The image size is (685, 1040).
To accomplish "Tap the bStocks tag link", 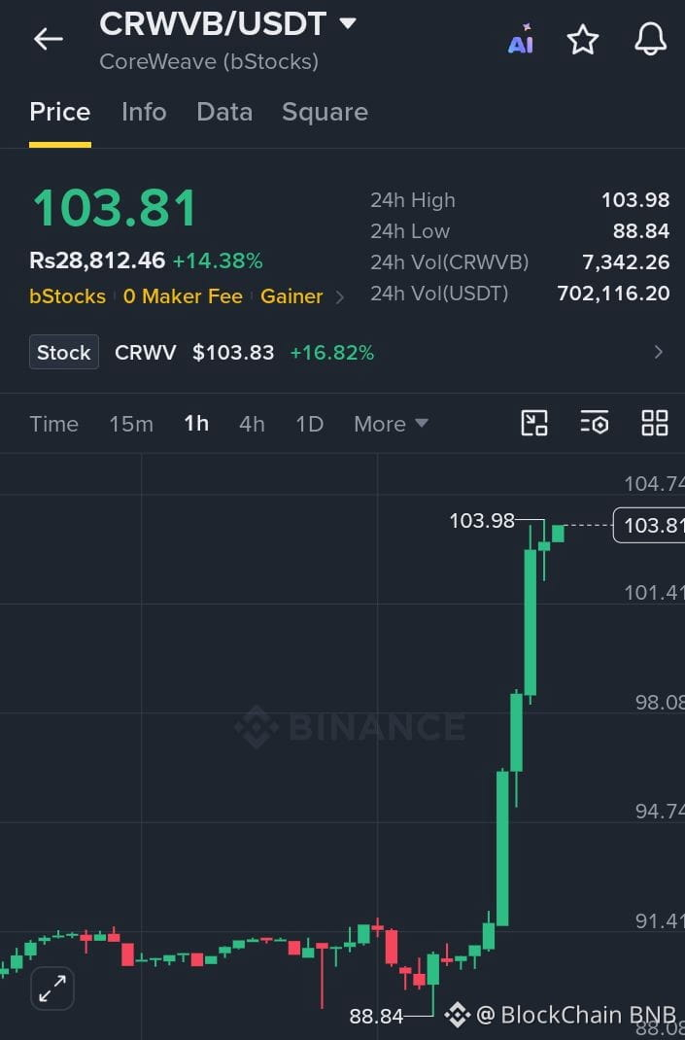I will click(x=68, y=295).
